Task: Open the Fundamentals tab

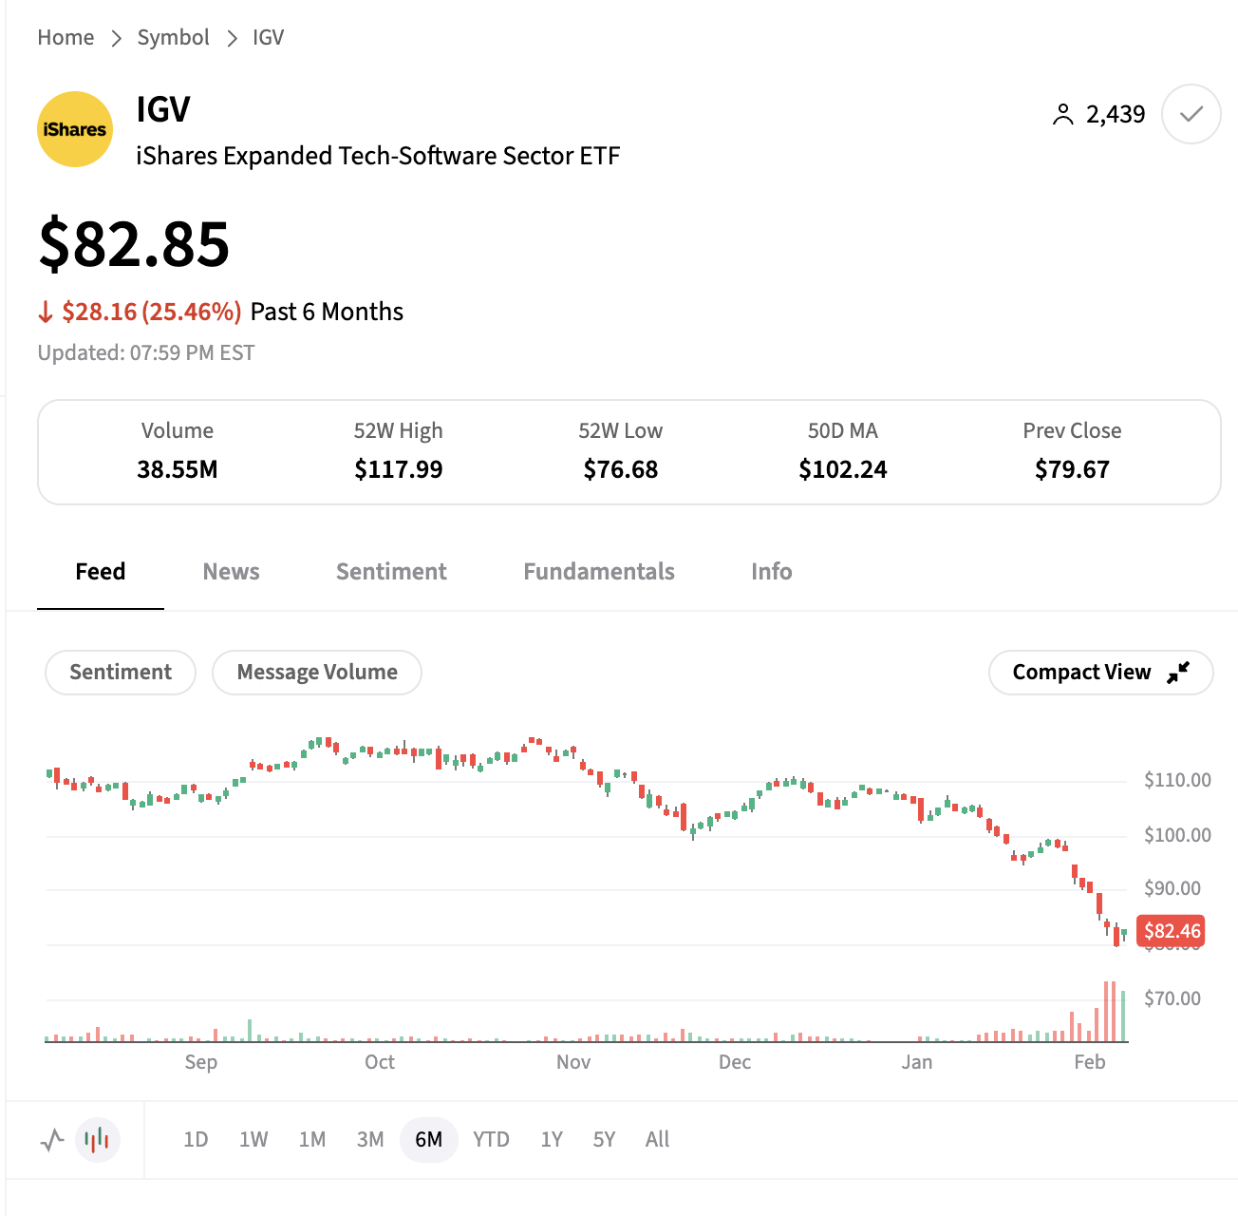Action: [599, 572]
